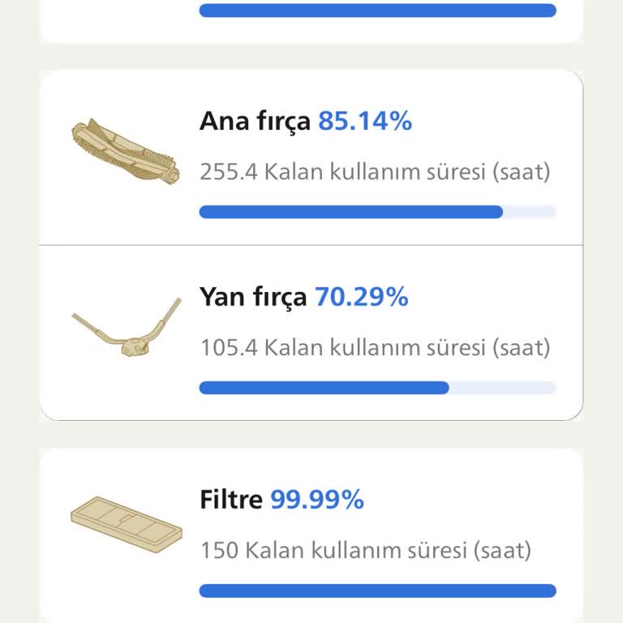Open the Yan fırça 70.29% heading
The image size is (623, 623).
(x=303, y=298)
